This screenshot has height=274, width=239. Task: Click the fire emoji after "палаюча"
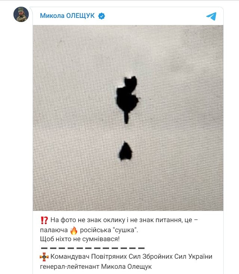(x=74, y=230)
